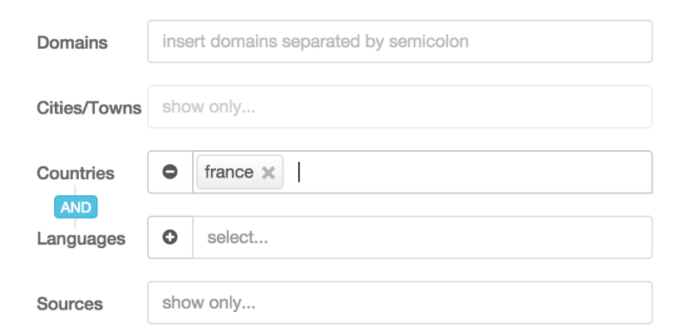
Task: Click the minus icon beside Countries
Action: point(170,173)
